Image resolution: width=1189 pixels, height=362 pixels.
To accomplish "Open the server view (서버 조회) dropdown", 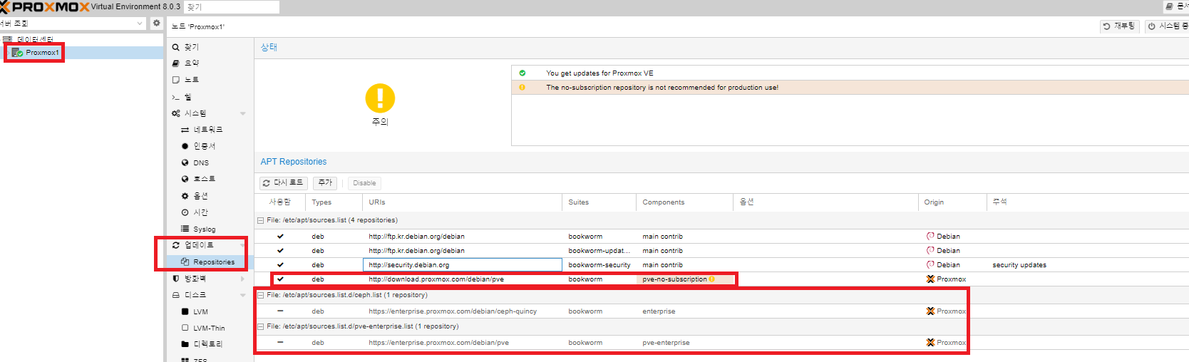I will [x=71, y=24].
